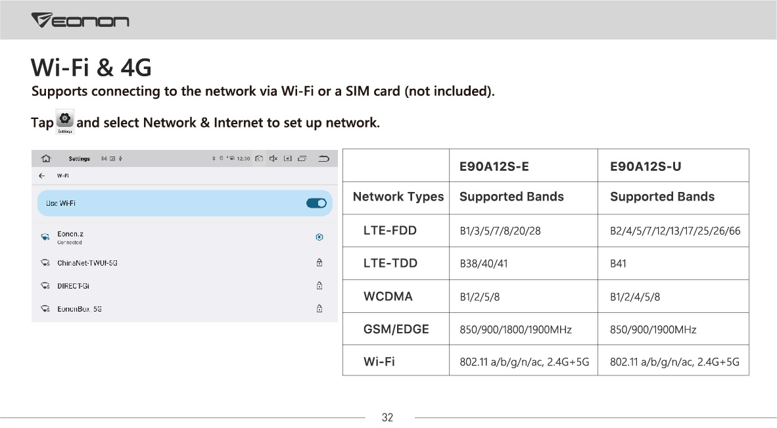
Task: Tap the curved back arrow icon
Action: coord(323,158)
